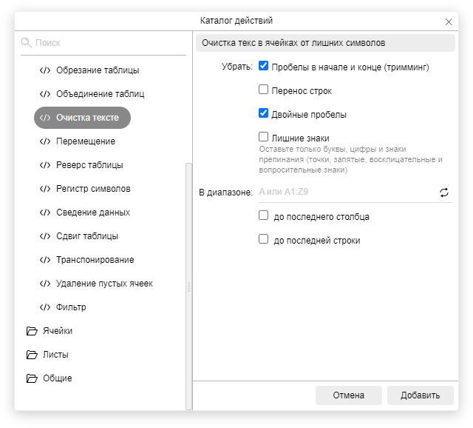Screen dimensions: 473x428
Task: Click the search magnifier icon
Action: click(27, 43)
